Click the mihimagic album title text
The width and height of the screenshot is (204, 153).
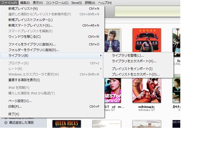click(146, 107)
